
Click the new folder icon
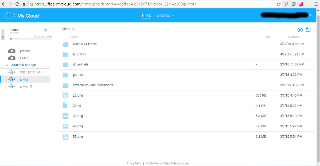pyautogui.click(x=308, y=30)
